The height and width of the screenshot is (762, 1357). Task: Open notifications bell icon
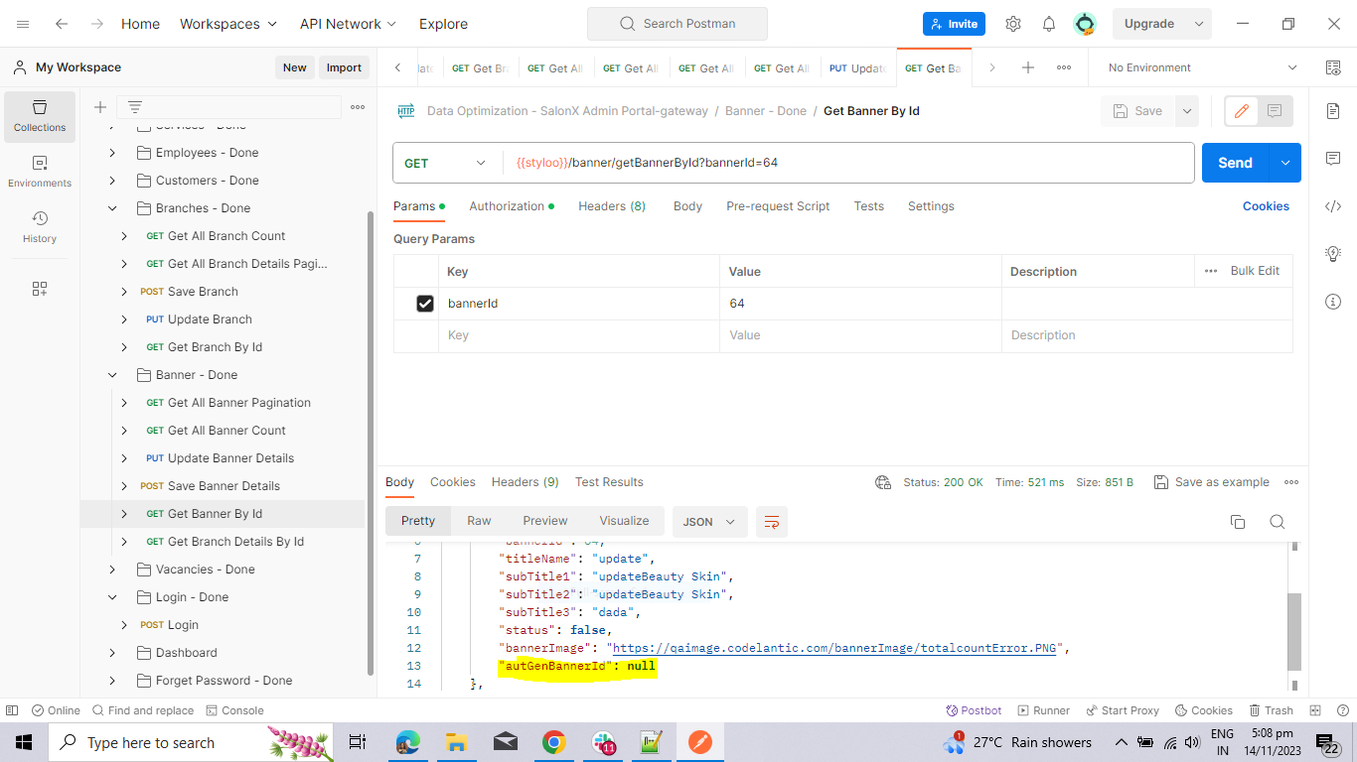coord(1049,24)
